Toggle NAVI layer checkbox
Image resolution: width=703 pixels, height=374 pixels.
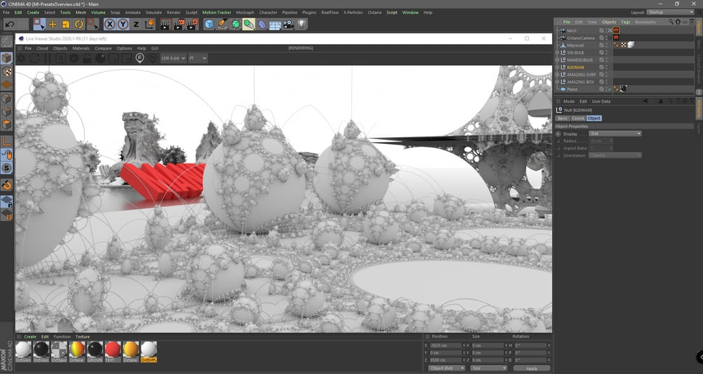(602, 31)
